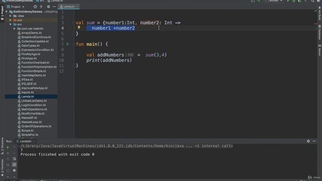Click the dump threads camera icon
This screenshot has height=181, width=322.
(8, 164)
